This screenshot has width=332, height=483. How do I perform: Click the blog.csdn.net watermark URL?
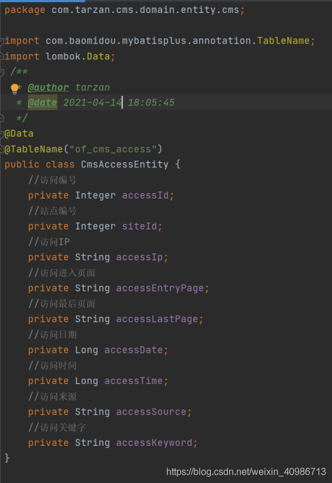(246, 472)
